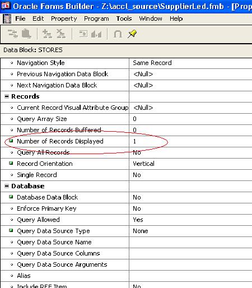Click the Query Data Source Name value field
Image resolution: width=252 pixels, height=288 pixels.
coord(190,242)
